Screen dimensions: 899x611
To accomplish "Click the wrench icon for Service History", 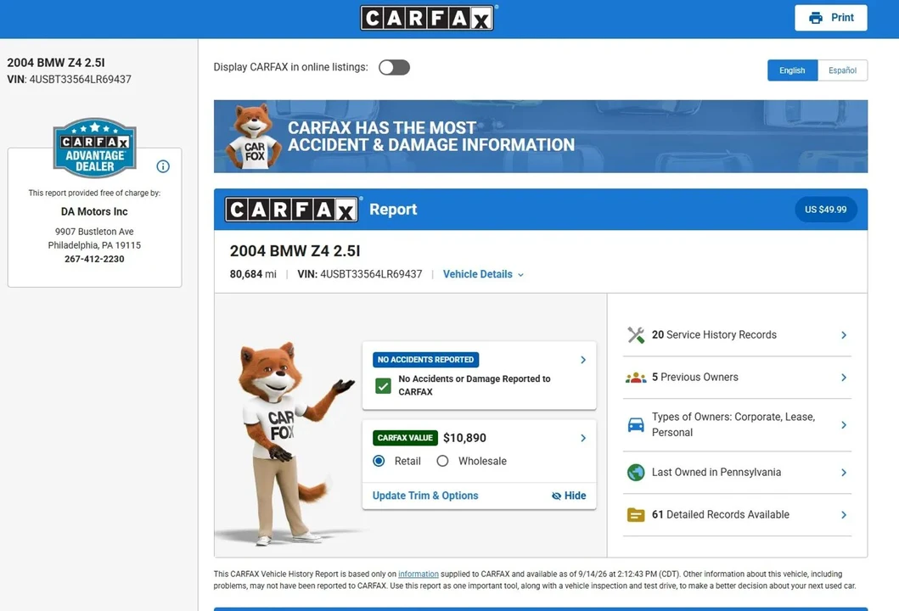I will click(x=635, y=334).
